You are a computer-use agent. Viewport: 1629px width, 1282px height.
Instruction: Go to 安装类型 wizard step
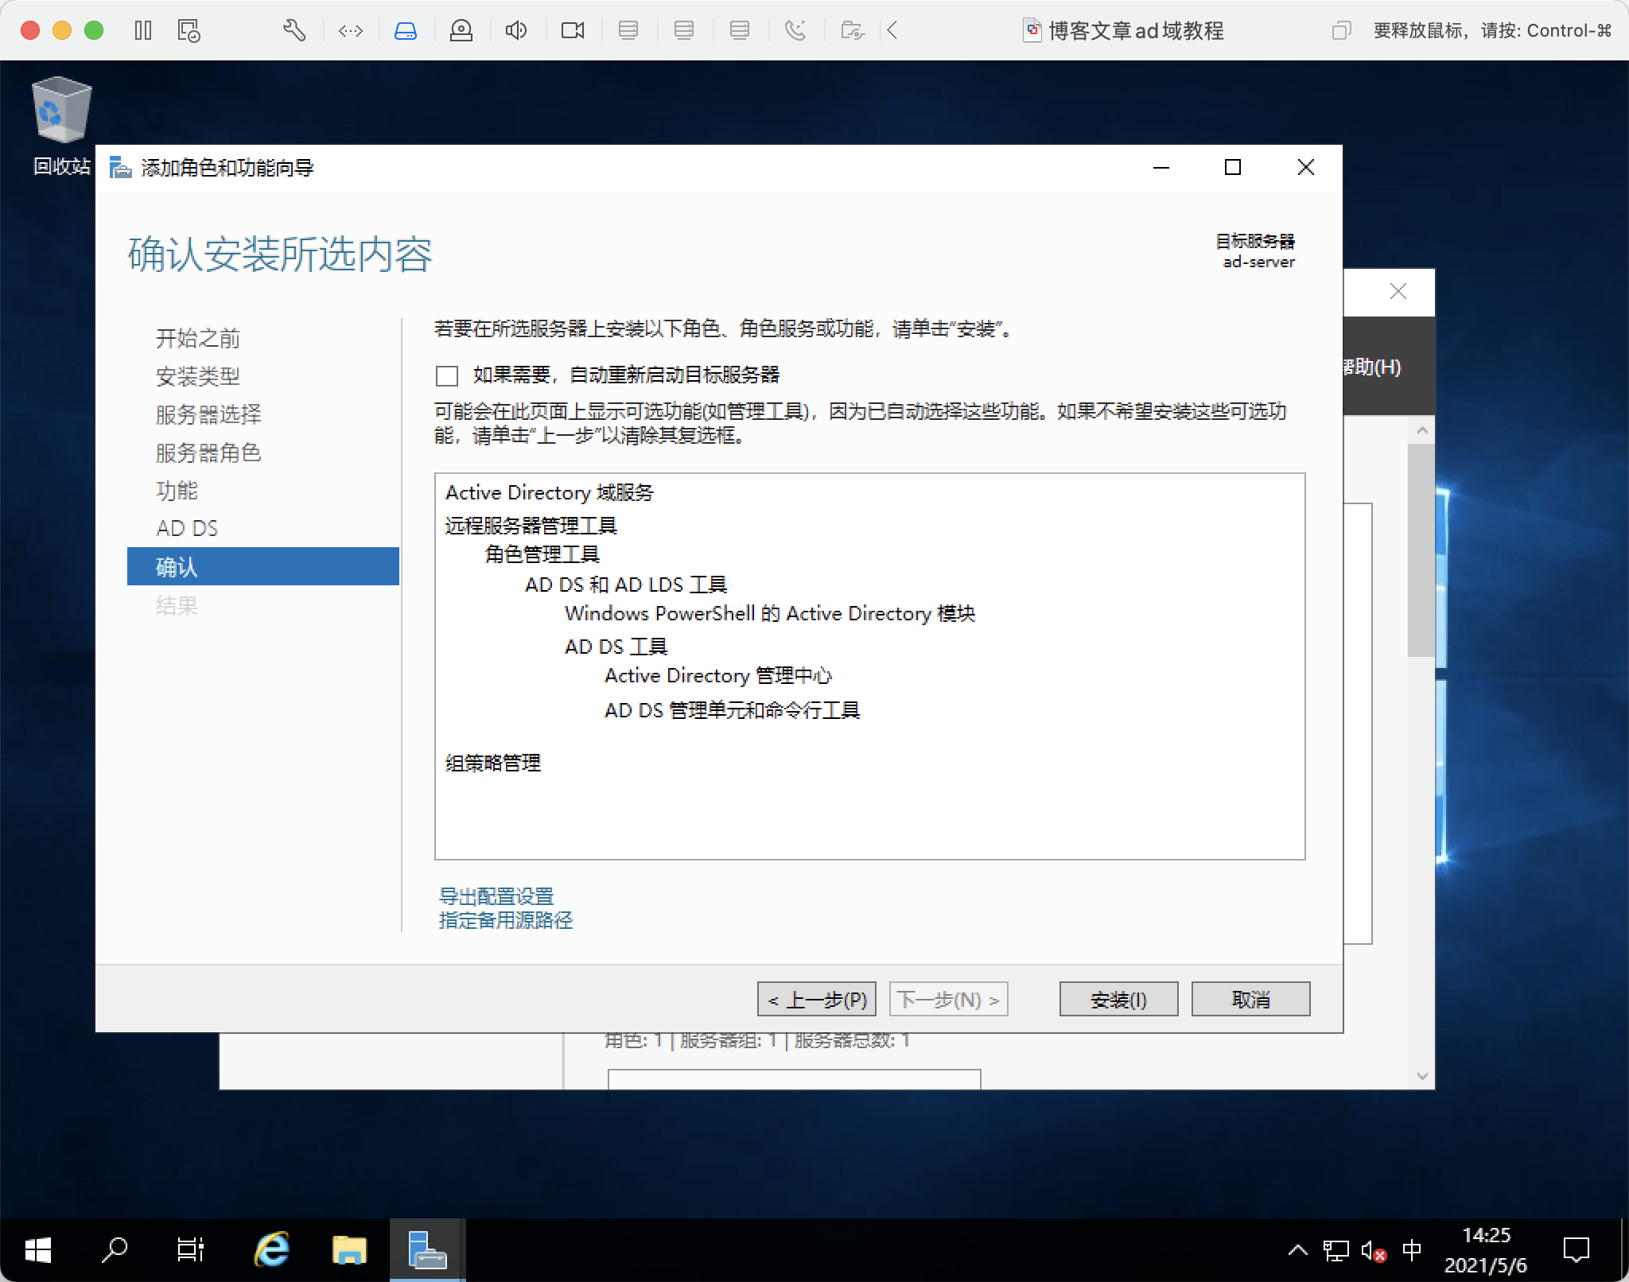pyautogui.click(x=198, y=376)
